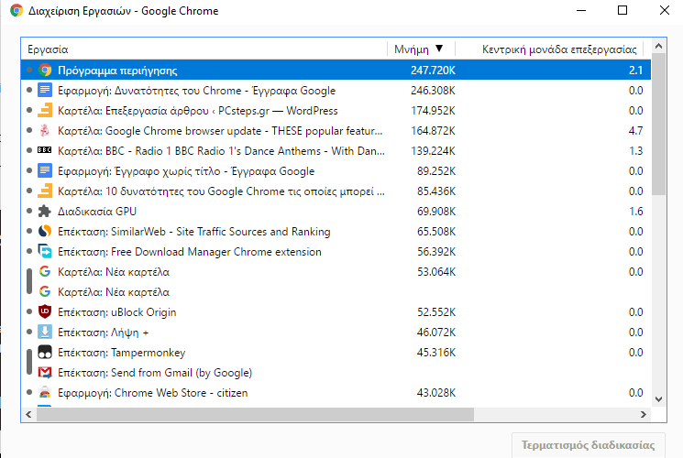Viewport: 683px width, 458px height.
Task: Click the Free Download Manager extension icon
Action: [x=45, y=251]
